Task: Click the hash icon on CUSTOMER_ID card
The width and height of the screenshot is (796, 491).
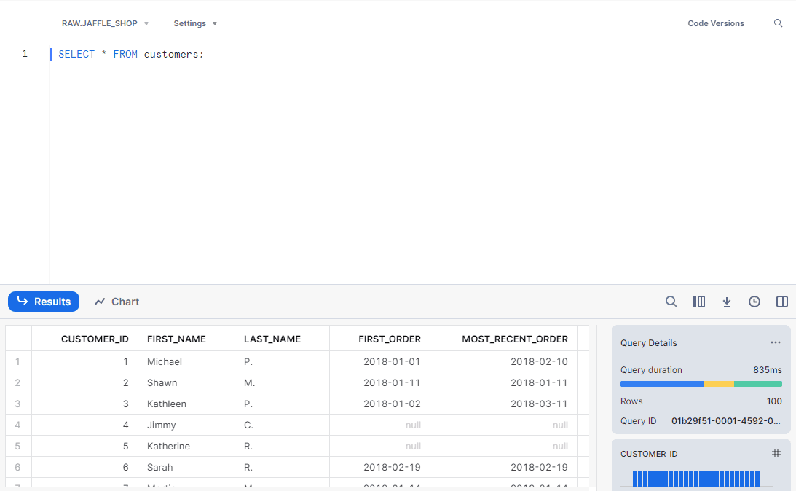Action: click(x=776, y=453)
